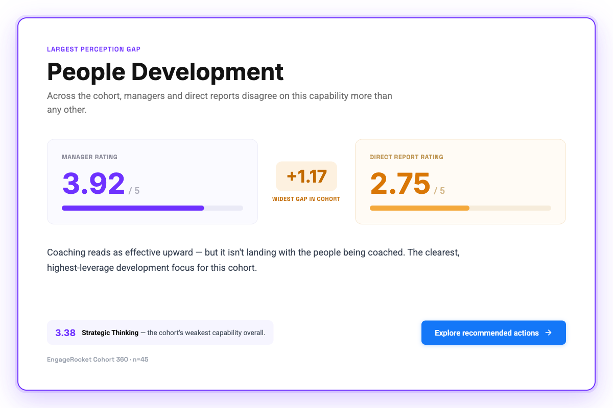Click the MANAGER RATING label
Viewport: 613px width, 408px height.
pyautogui.click(x=89, y=157)
